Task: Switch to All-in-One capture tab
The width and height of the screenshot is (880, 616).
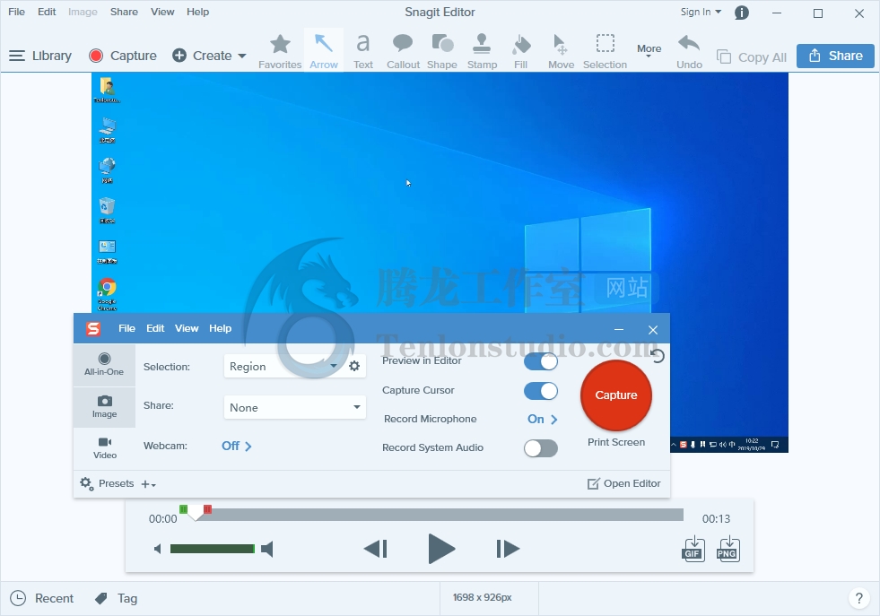Action: click(x=104, y=365)
